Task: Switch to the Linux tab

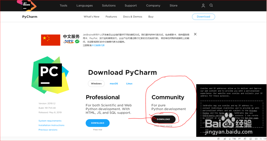Action: coord(129,84)
